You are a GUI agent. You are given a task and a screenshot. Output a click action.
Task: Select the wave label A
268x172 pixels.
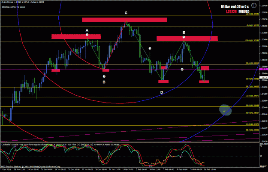tap(87, 30)
